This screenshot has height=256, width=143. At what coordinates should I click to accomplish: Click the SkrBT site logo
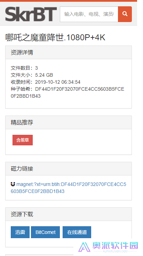pos(31,14)
